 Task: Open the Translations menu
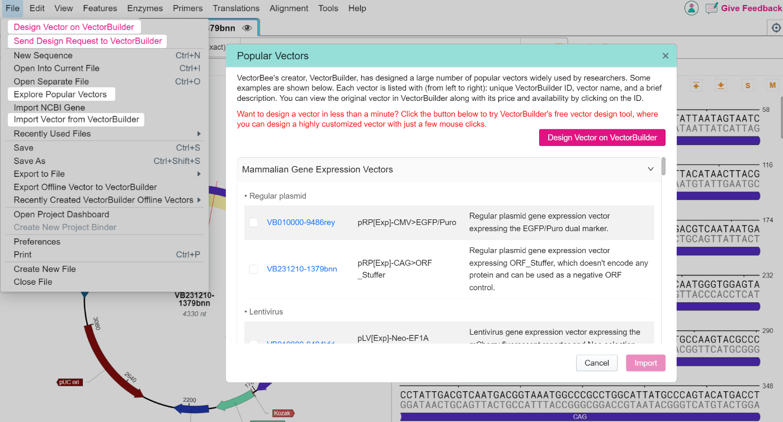point(236,8)
